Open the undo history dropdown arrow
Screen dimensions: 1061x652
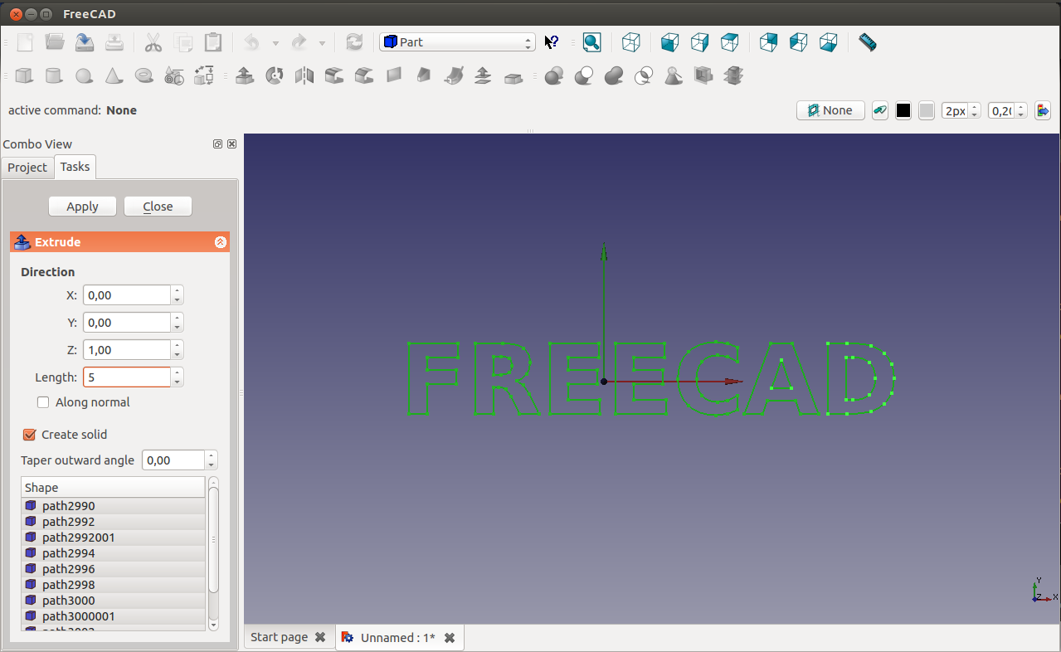[x=275, y=43]
